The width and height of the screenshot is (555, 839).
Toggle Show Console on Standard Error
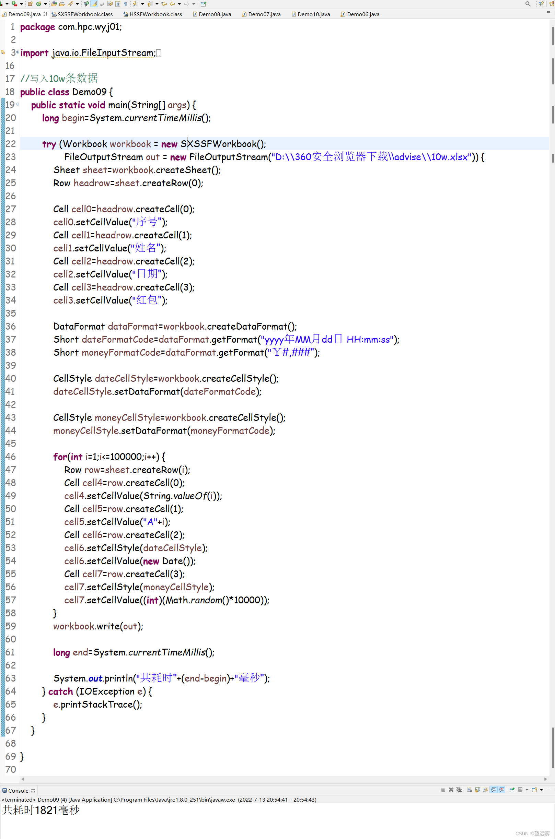click(x=501, y=790)
